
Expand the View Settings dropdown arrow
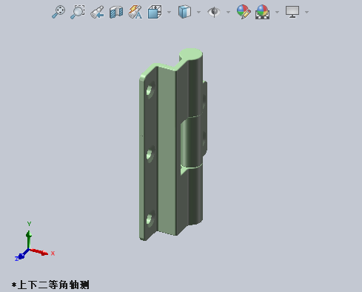[306, 12]
